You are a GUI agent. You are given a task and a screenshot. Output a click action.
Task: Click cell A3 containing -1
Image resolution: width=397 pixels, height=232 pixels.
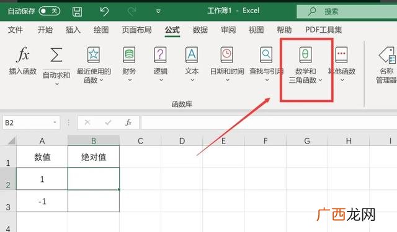(42, 201)
